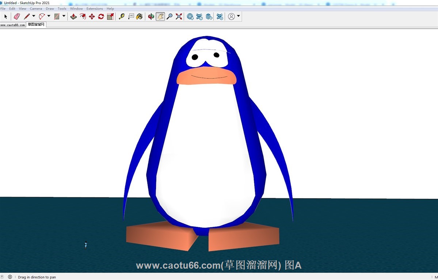Click 'Drag in direction to pan' status text

coord(37,277)
